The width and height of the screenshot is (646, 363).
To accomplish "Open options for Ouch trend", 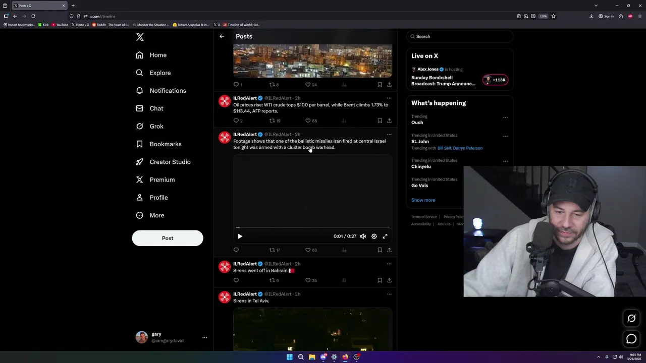I will [505, 117].
